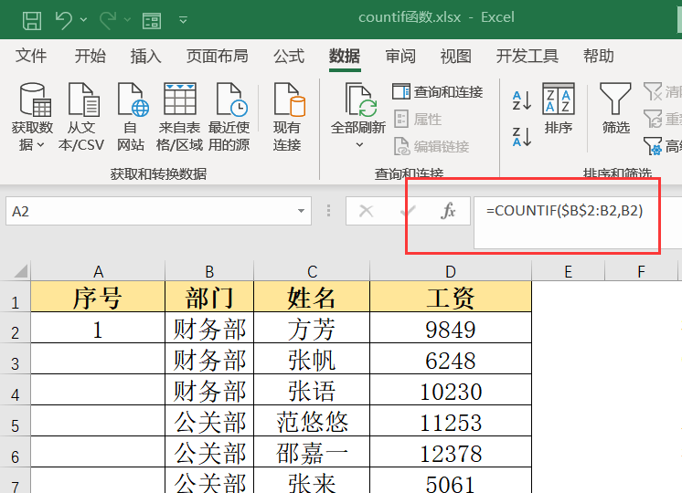682x493 pixels.
Task: Click the Undo arrow icon
Action: click(x=63, y=20)
